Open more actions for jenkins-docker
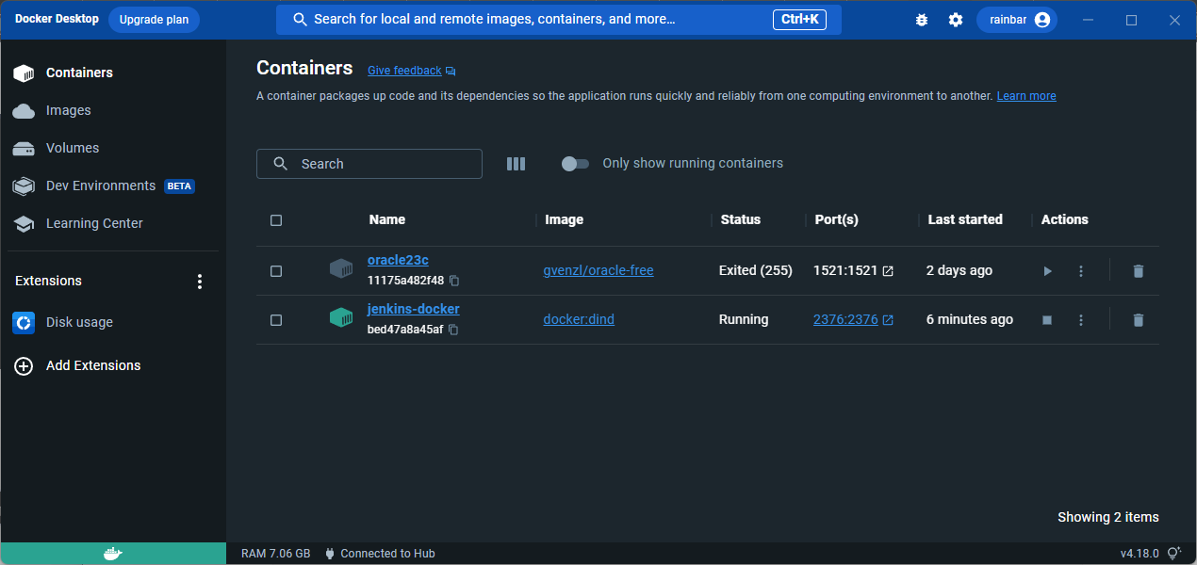Viewport: 1197px width, 565px height. tap(1081, 320)
